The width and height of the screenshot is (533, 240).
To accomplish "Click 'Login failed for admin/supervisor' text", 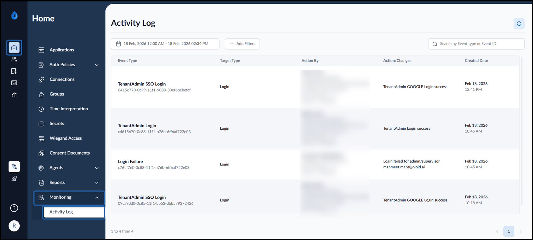I will (411, 161).
